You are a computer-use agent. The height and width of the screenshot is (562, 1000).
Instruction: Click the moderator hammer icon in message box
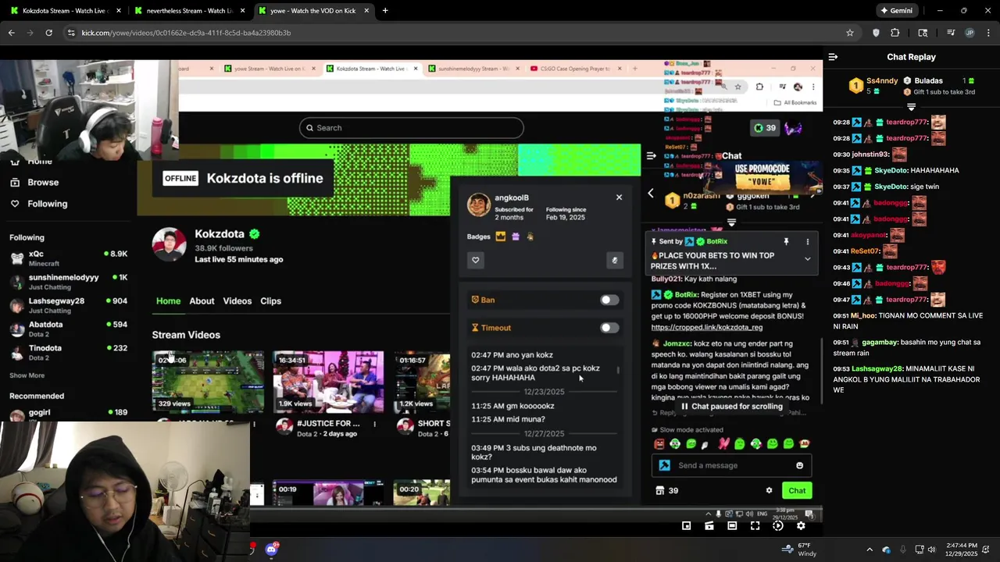tap(665, 465)
